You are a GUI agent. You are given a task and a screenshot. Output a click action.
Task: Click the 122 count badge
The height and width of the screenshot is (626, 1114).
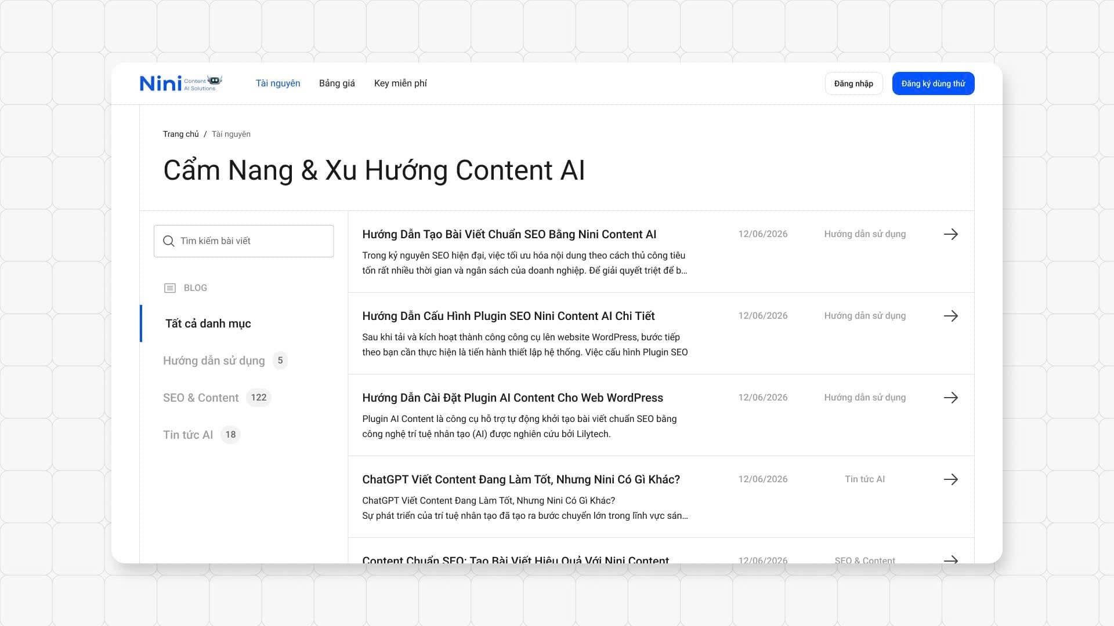[259, 398]
